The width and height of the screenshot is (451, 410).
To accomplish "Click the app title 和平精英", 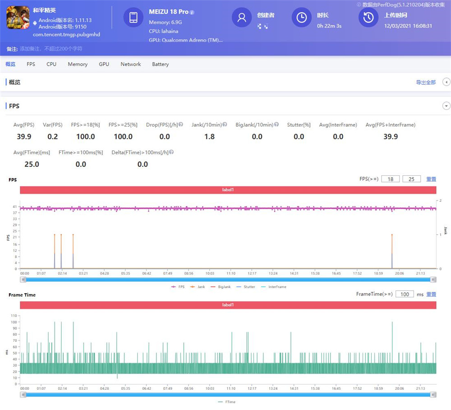I will 44,10.
